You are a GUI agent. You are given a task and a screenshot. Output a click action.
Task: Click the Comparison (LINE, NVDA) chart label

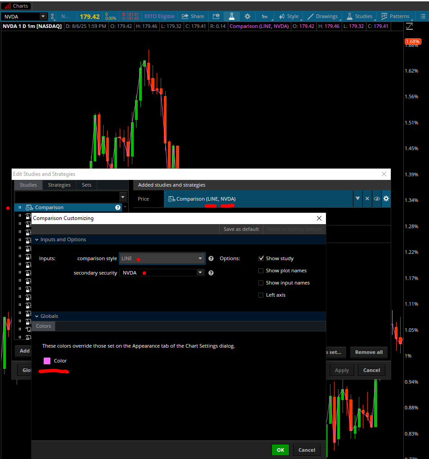(x=259, y=26)
